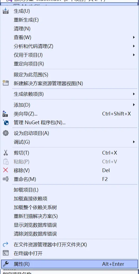Expand the 查看(W) submenu arrow
This screenshot has width=139, height=274.
(x=134, y=37)
